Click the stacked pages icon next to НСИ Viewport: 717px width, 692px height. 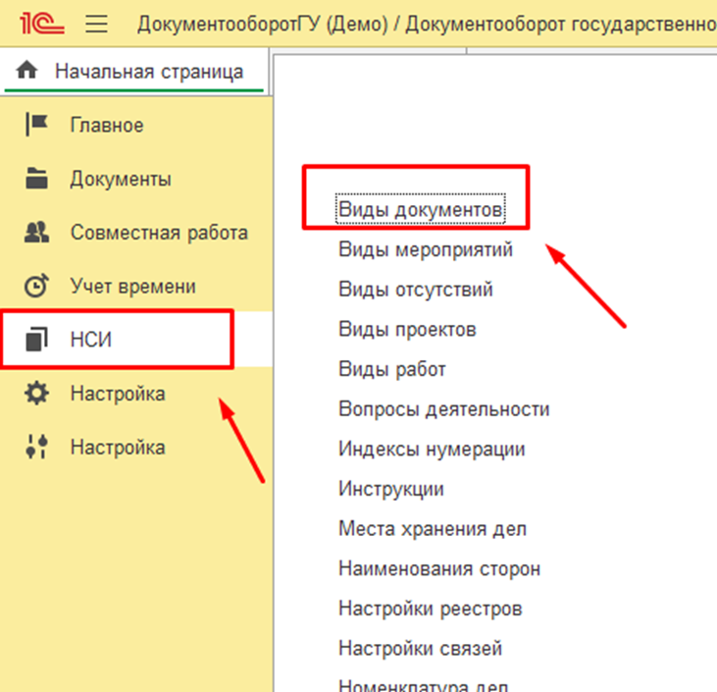(36, 340)
